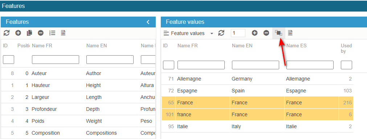This screenshot has height=139, width=367.
Task: Add a new feature with plus icon
Action: pyautogui.click(x=18, y=33)
